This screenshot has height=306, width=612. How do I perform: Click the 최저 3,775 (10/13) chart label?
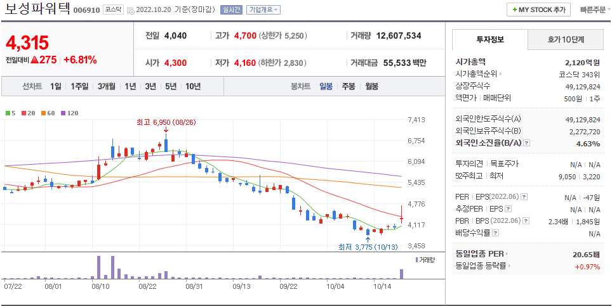coord(368,247)
